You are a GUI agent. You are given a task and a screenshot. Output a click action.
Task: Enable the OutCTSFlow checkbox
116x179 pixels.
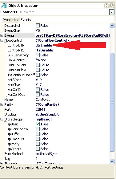pyautogui.click(x=38, y=65)
